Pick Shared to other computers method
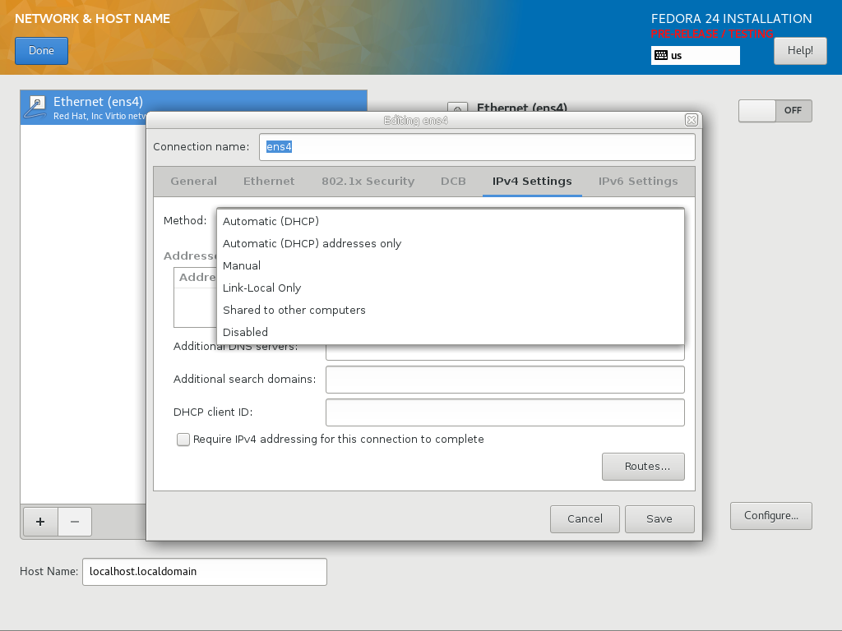Viewport: 842px width, 631px height. [x=451, y=310]
